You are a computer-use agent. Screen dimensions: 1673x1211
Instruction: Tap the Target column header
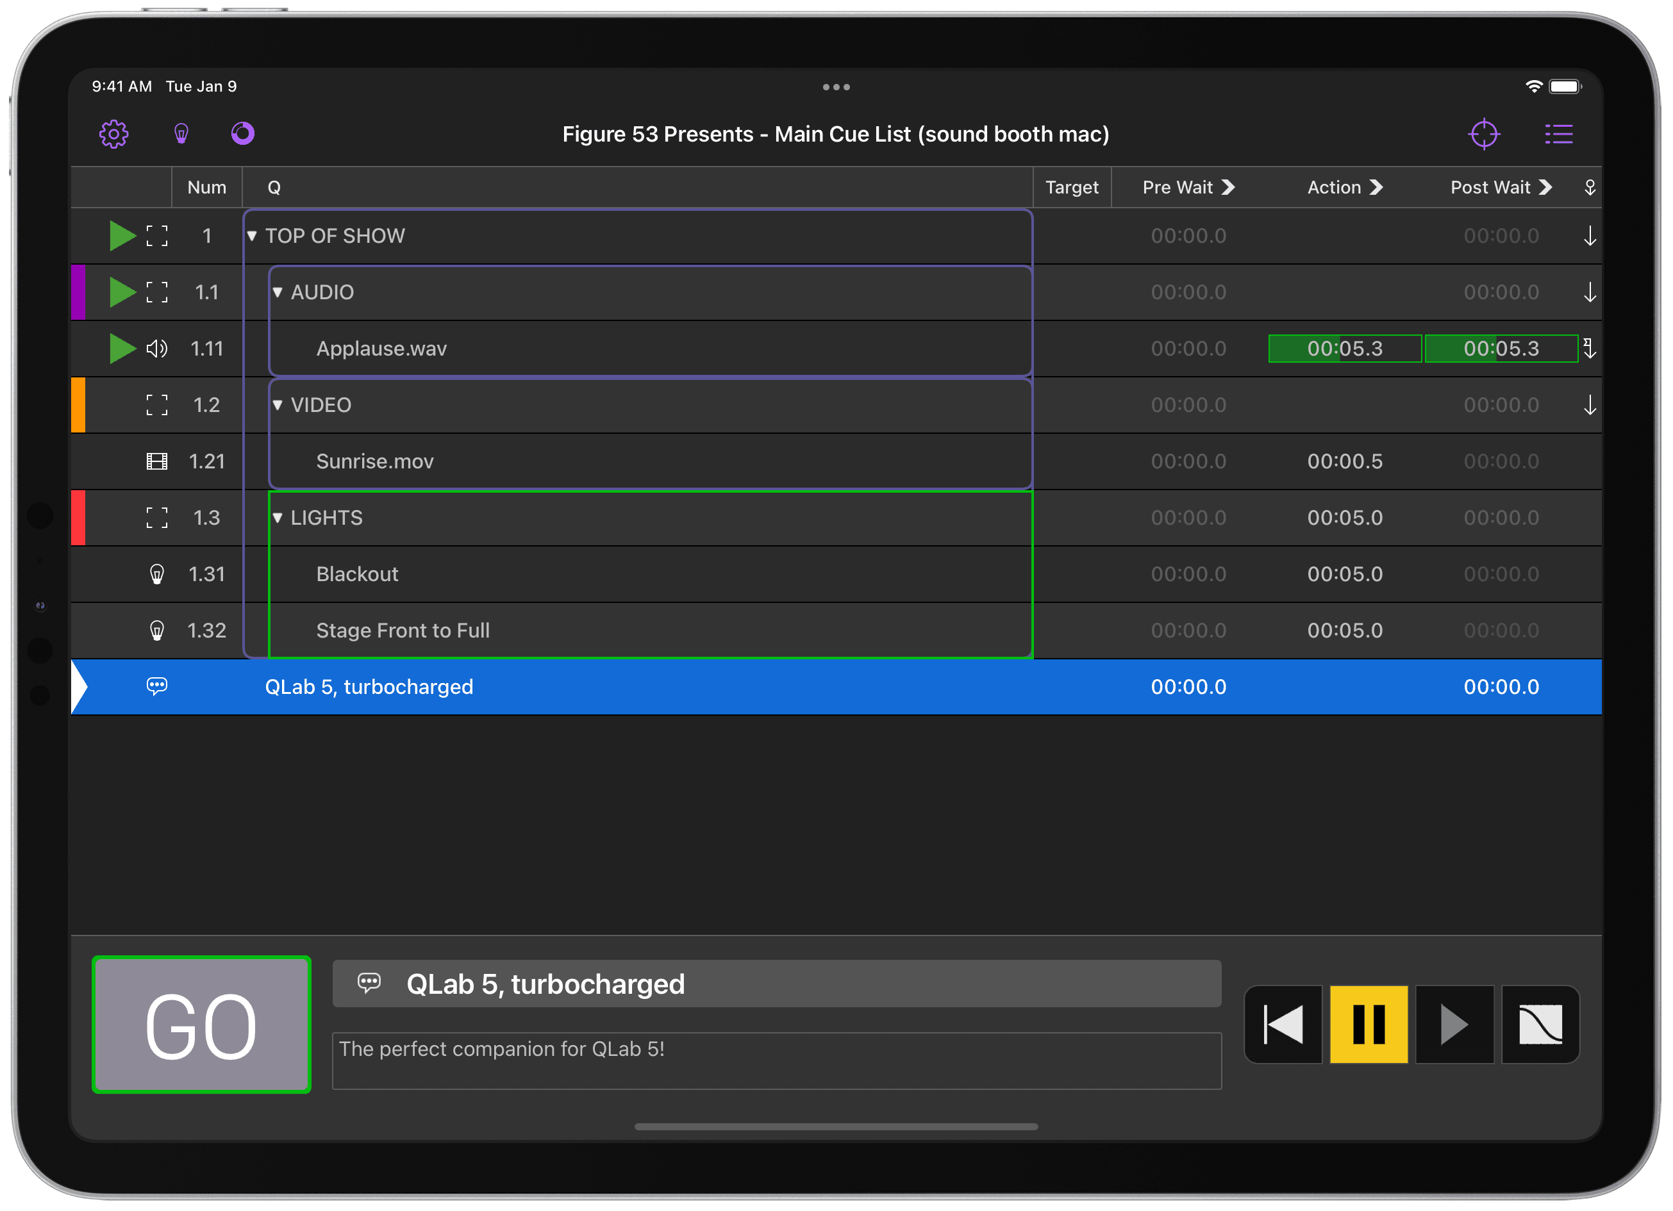(1072, 187)
